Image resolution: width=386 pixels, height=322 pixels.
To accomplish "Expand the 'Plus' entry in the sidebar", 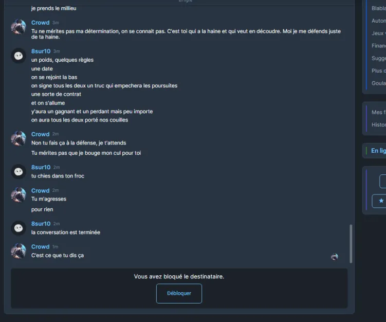I will [379, 70].
